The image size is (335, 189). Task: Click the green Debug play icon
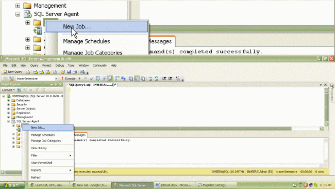79,78
